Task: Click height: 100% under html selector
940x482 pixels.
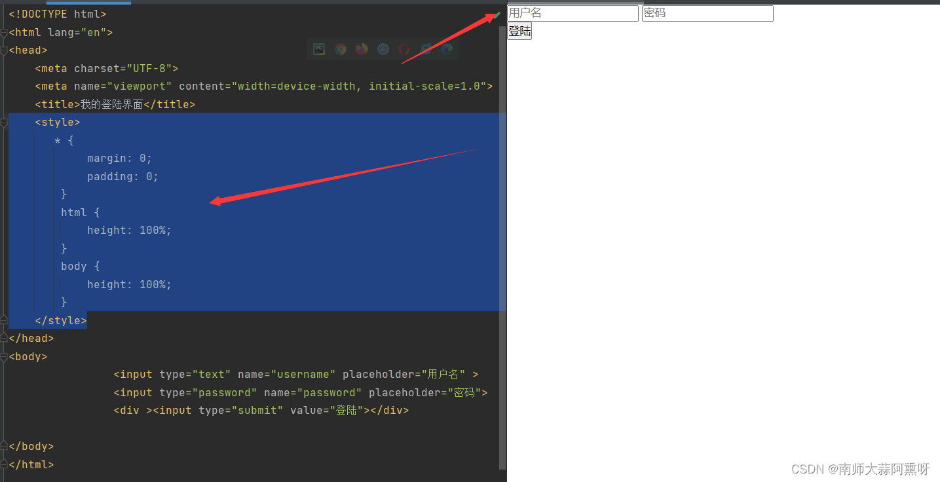Action: coord(130,231)
